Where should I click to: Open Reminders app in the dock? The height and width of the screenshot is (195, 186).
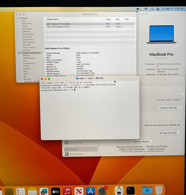(x=21, y=192)
